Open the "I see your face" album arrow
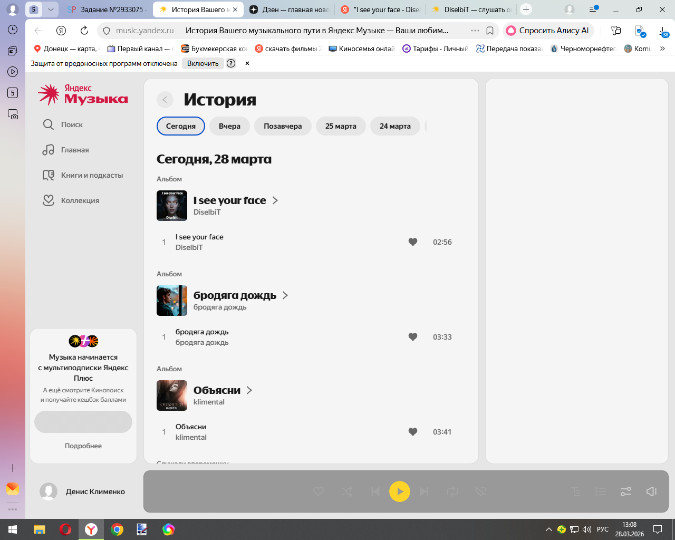The height and width of the screenshot is (540, 675). (x=275, y=200)
